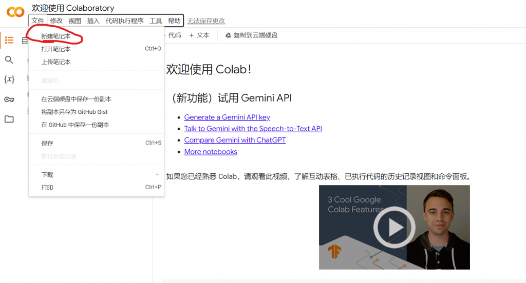Add a text cell with + 文本 button

199,35
